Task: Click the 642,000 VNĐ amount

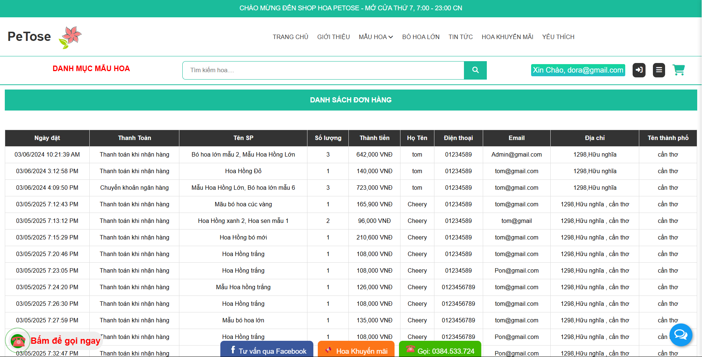Action: (x=375, y=154)
